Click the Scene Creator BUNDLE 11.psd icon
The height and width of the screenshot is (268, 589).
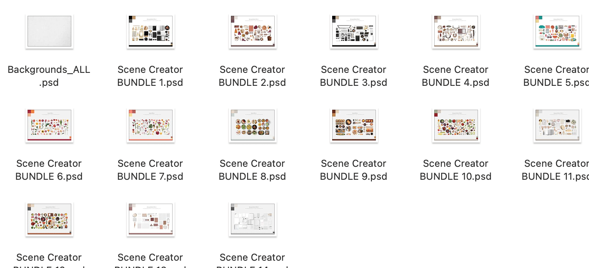tap(557, 125)
